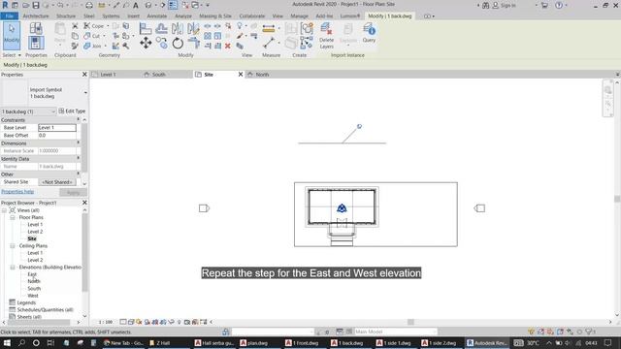Switch to the North view tab
621x349 pixels.
point(262,75)
